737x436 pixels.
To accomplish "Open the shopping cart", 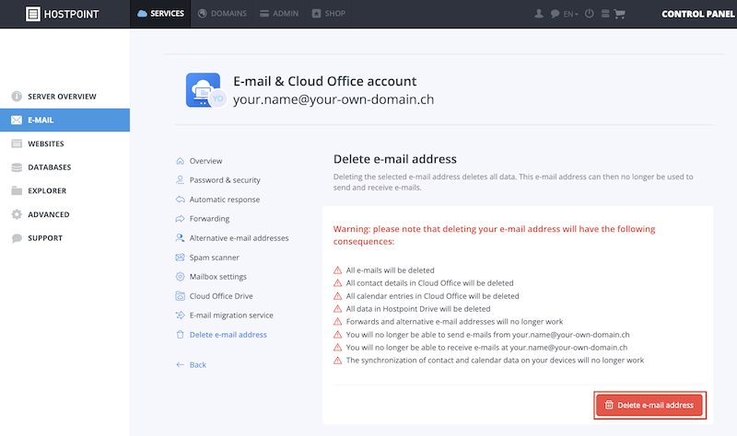I will [x=619, y=14].
